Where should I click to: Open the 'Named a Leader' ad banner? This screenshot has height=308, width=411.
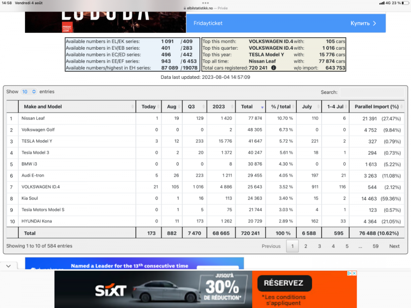pos(134,263)
